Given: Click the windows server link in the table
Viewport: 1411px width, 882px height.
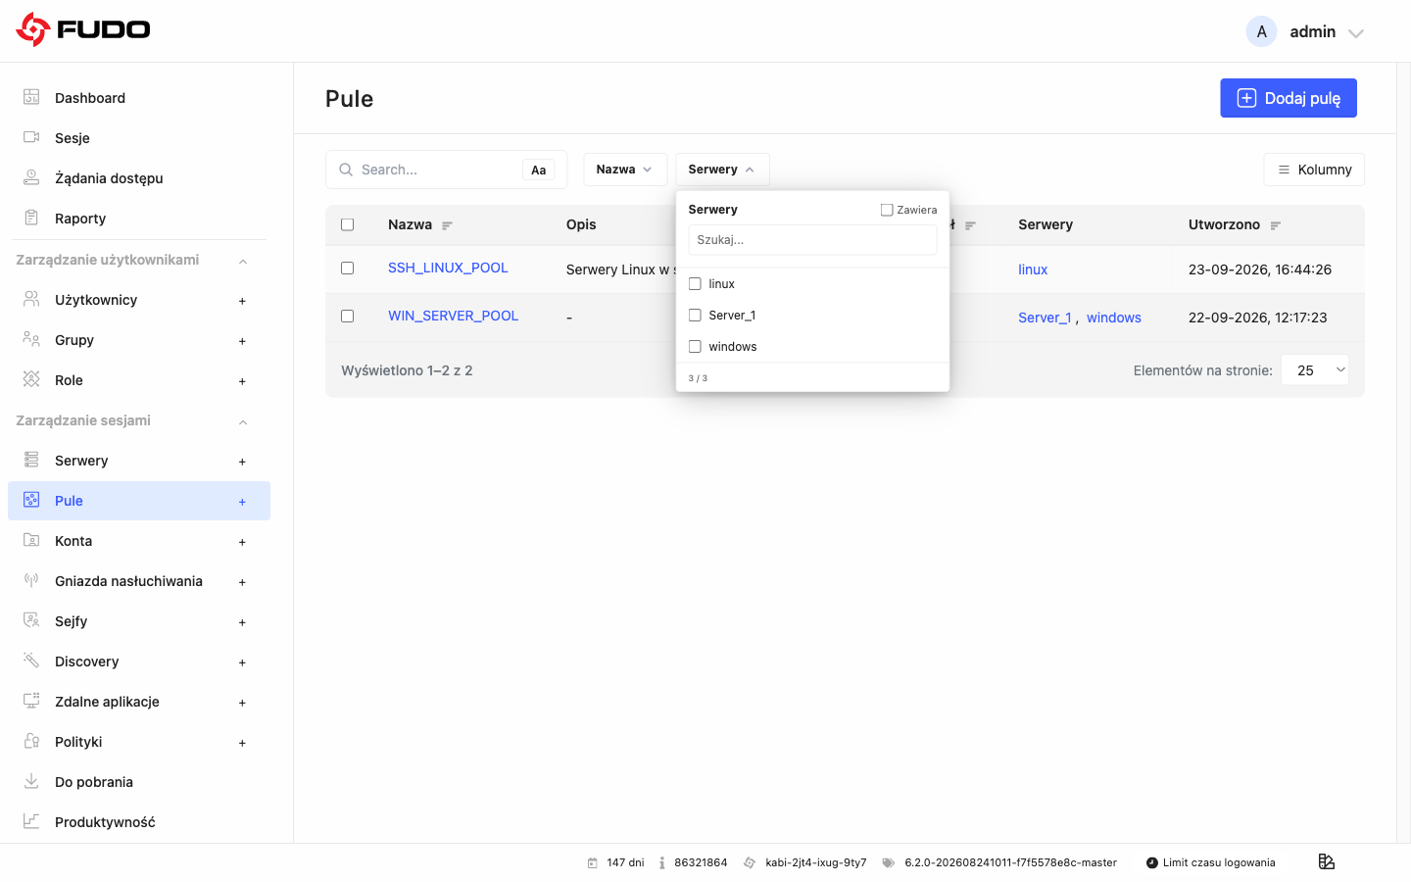Looking at the screenshot, I should coord(1114,318).
